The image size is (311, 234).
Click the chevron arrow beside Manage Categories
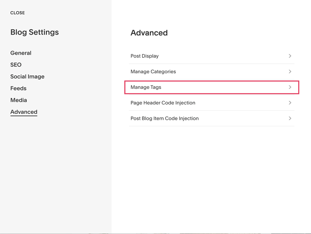click(x=290, y=71)
